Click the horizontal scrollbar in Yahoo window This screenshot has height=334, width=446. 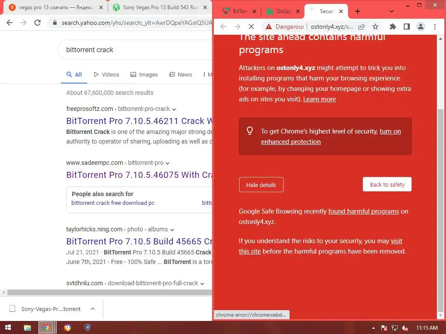tap(109, 292)
